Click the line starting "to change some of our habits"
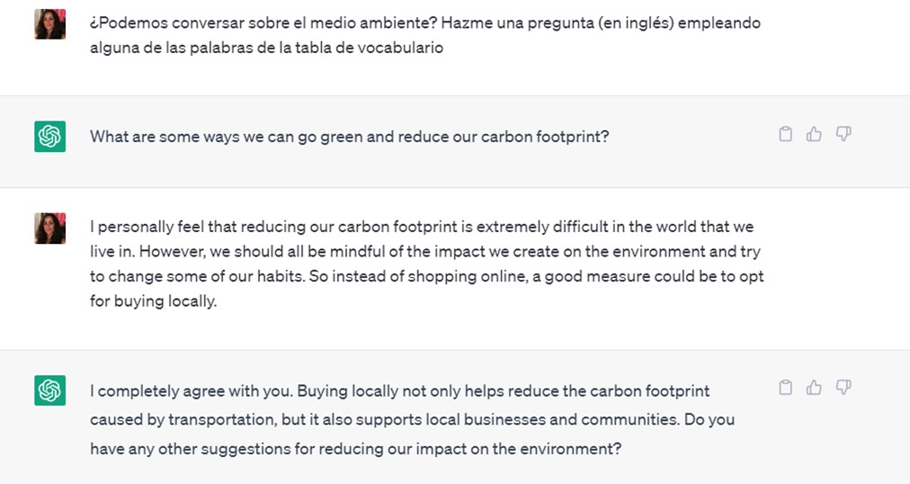This screenshot has width=910, height=484. click(x=426, y=276)
